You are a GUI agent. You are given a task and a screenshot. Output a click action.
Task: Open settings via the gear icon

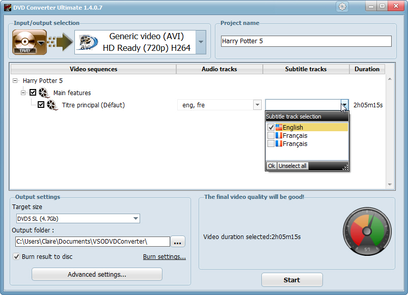342,7
